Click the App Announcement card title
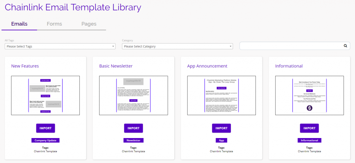 [207, 66]
